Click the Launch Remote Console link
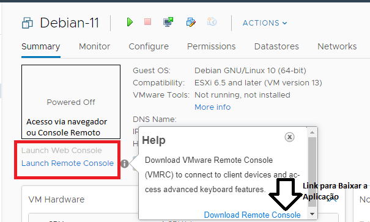Screen dimensions: 370x222 (x=67, y=163)
